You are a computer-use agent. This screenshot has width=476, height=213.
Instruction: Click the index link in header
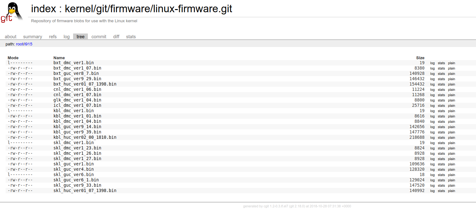point(43,9)
